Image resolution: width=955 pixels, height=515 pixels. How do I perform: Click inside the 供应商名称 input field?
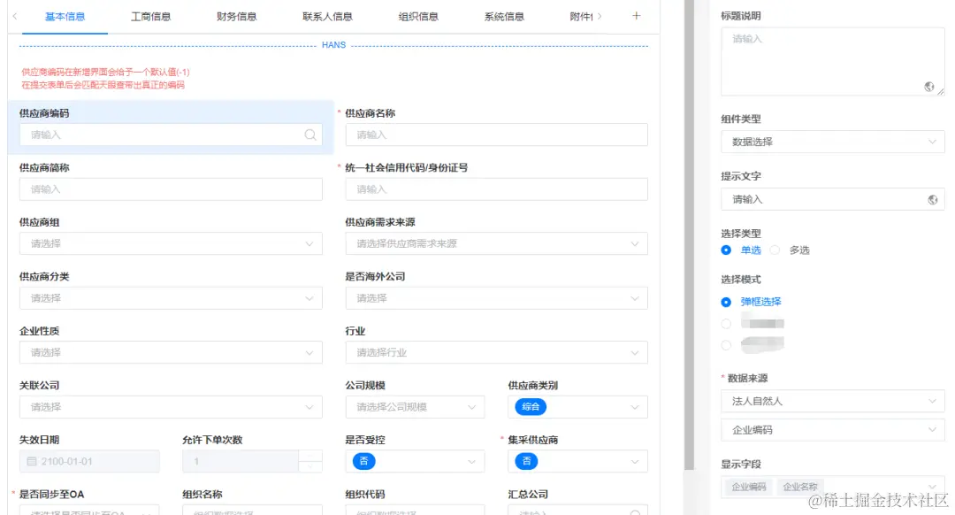point(495,135)
